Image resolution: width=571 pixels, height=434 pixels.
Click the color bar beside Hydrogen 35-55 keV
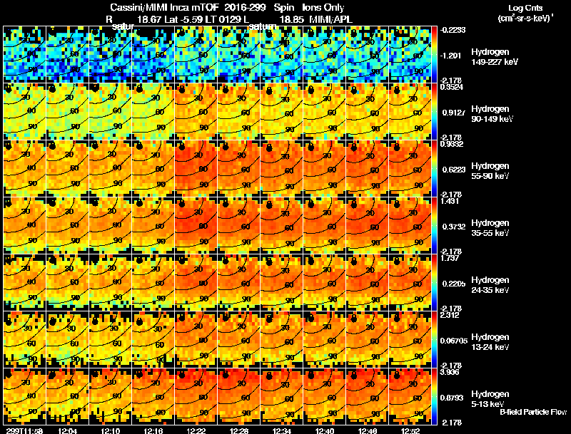pyautogui.click(x=435, y=226)
